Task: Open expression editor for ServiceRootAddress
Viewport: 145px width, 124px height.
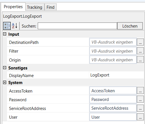Action: (140, 108)
